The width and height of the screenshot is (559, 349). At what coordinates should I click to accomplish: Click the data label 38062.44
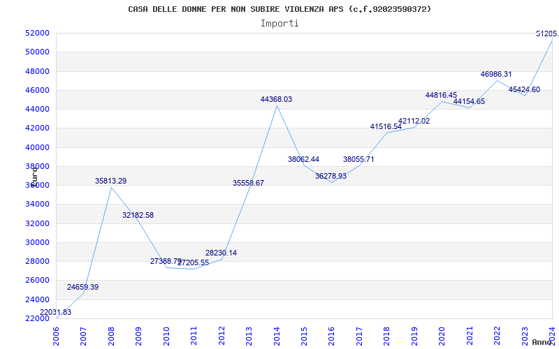point(304,159)
